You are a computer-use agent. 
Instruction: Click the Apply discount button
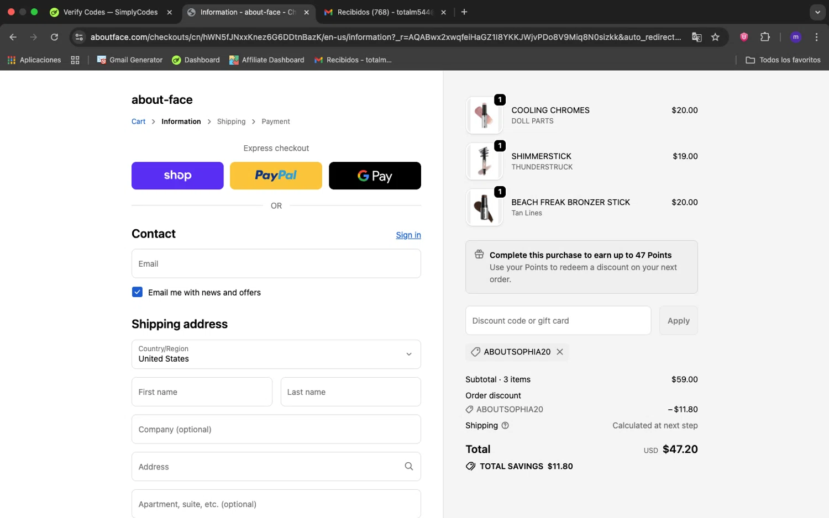[678, 320]
